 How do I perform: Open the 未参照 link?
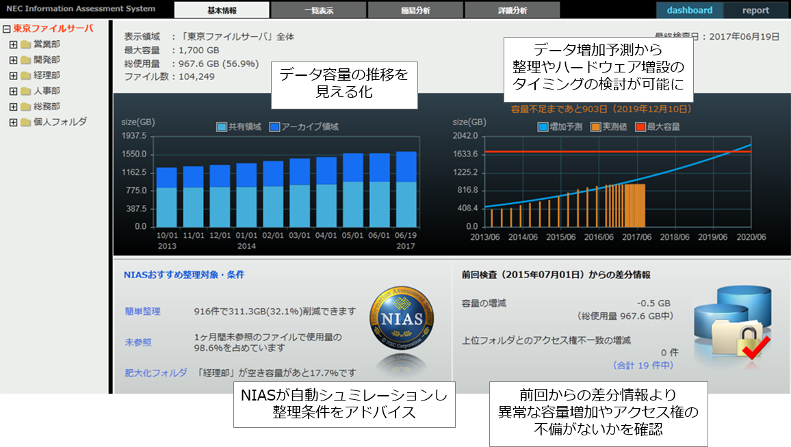(138, 342)
